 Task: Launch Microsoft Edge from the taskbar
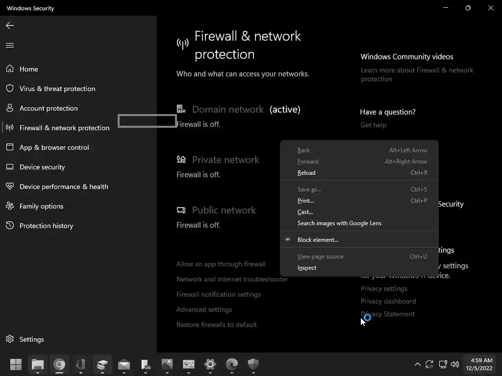coord(232,364)
